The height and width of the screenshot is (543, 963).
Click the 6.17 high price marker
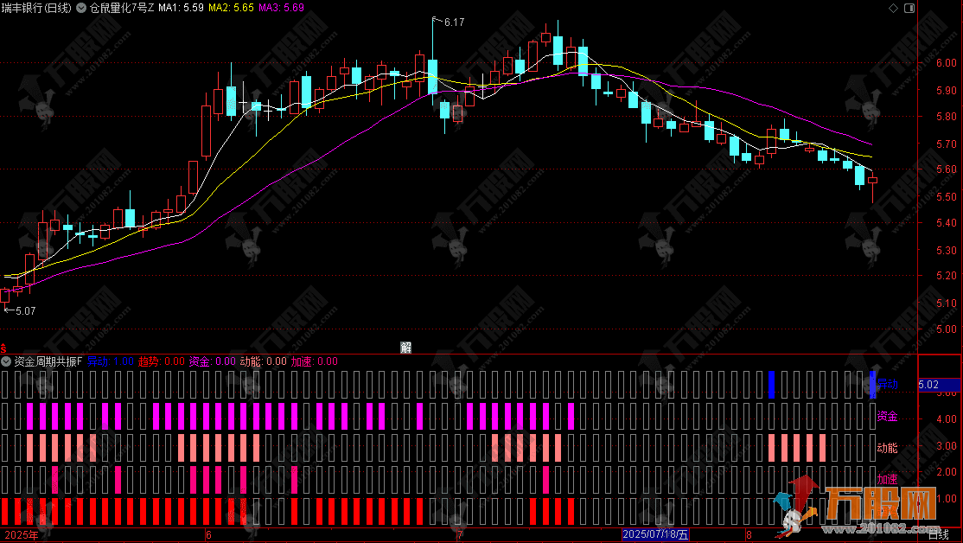click(x=449, y=22)
